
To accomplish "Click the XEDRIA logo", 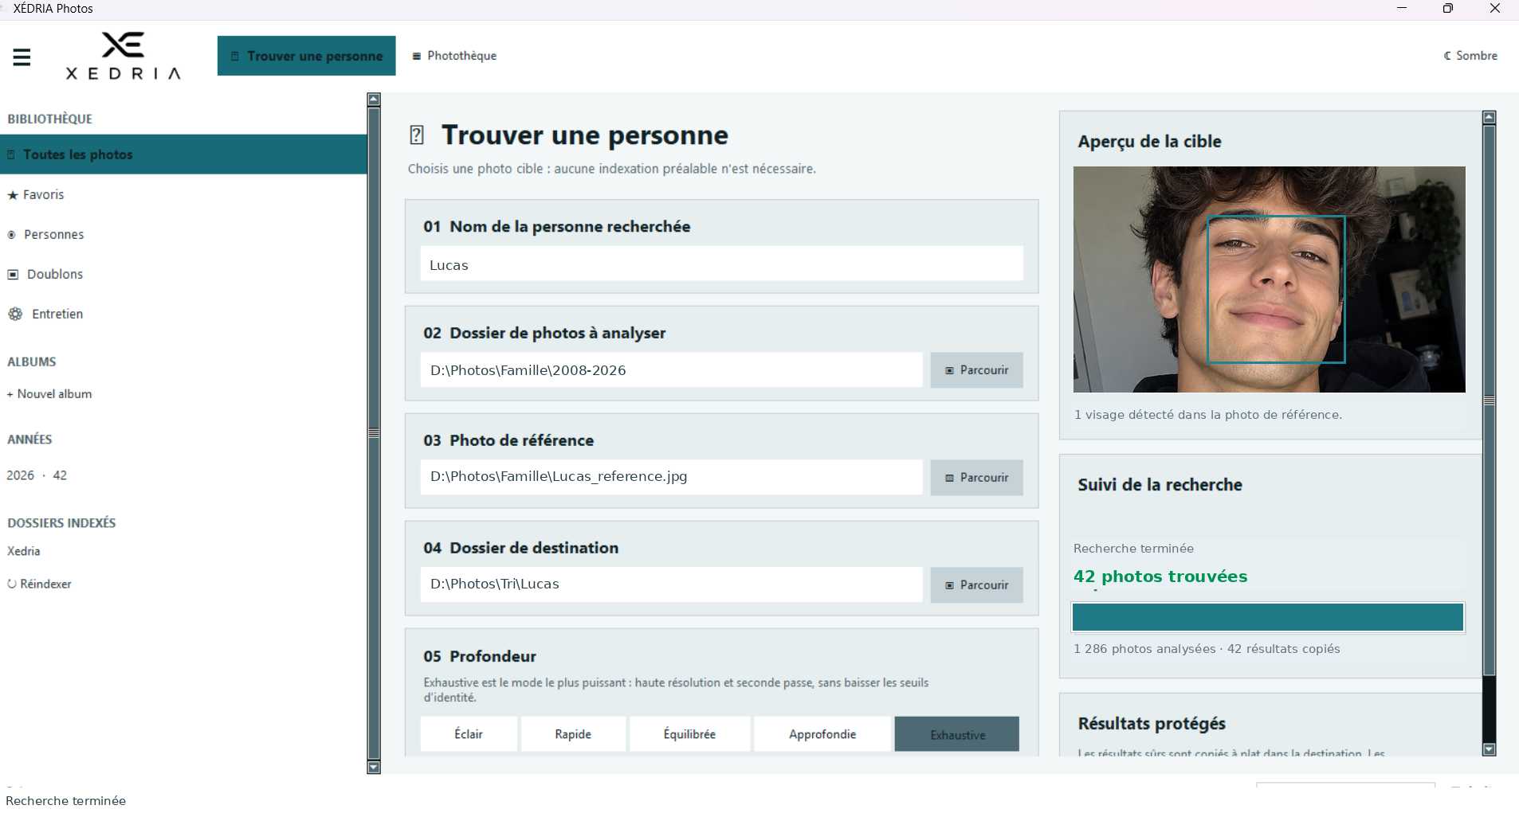I will [124, 56].
